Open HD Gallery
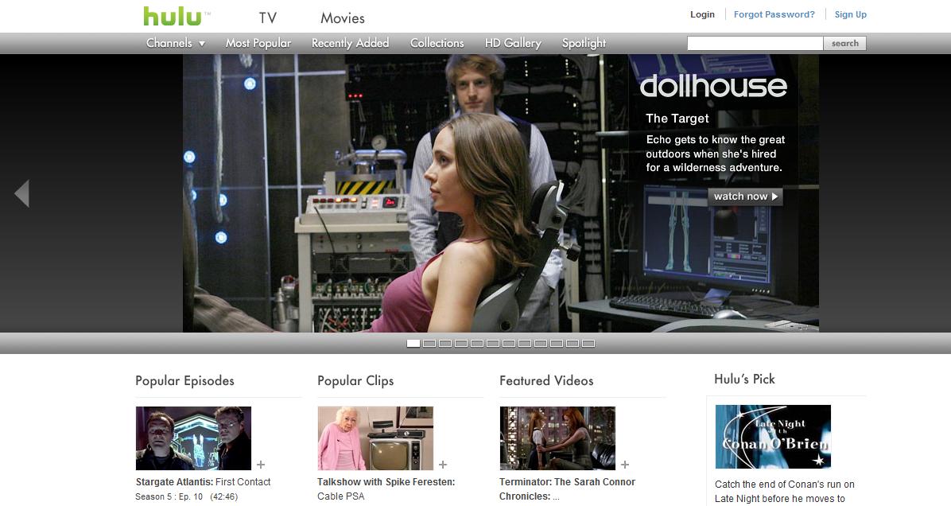 pos(513,43)
